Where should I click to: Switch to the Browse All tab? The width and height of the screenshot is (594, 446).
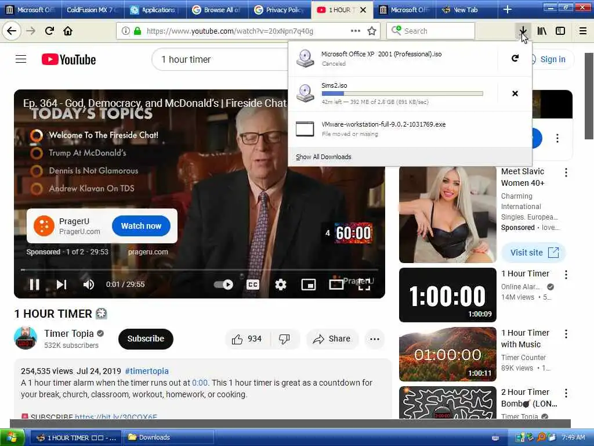[218, 10]
